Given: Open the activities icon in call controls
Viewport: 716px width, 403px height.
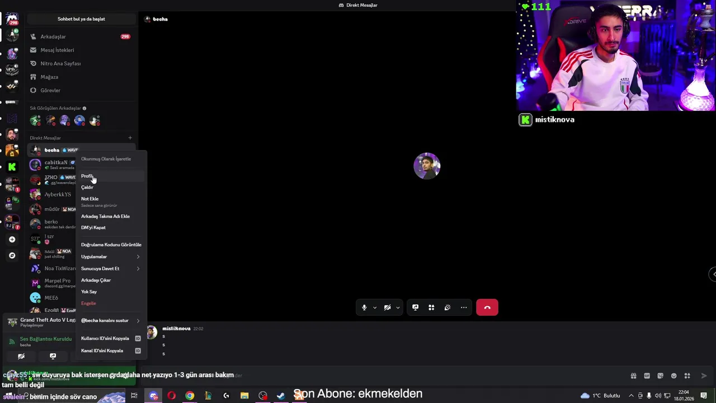Looking at the screenshot, I should point(431,307).
